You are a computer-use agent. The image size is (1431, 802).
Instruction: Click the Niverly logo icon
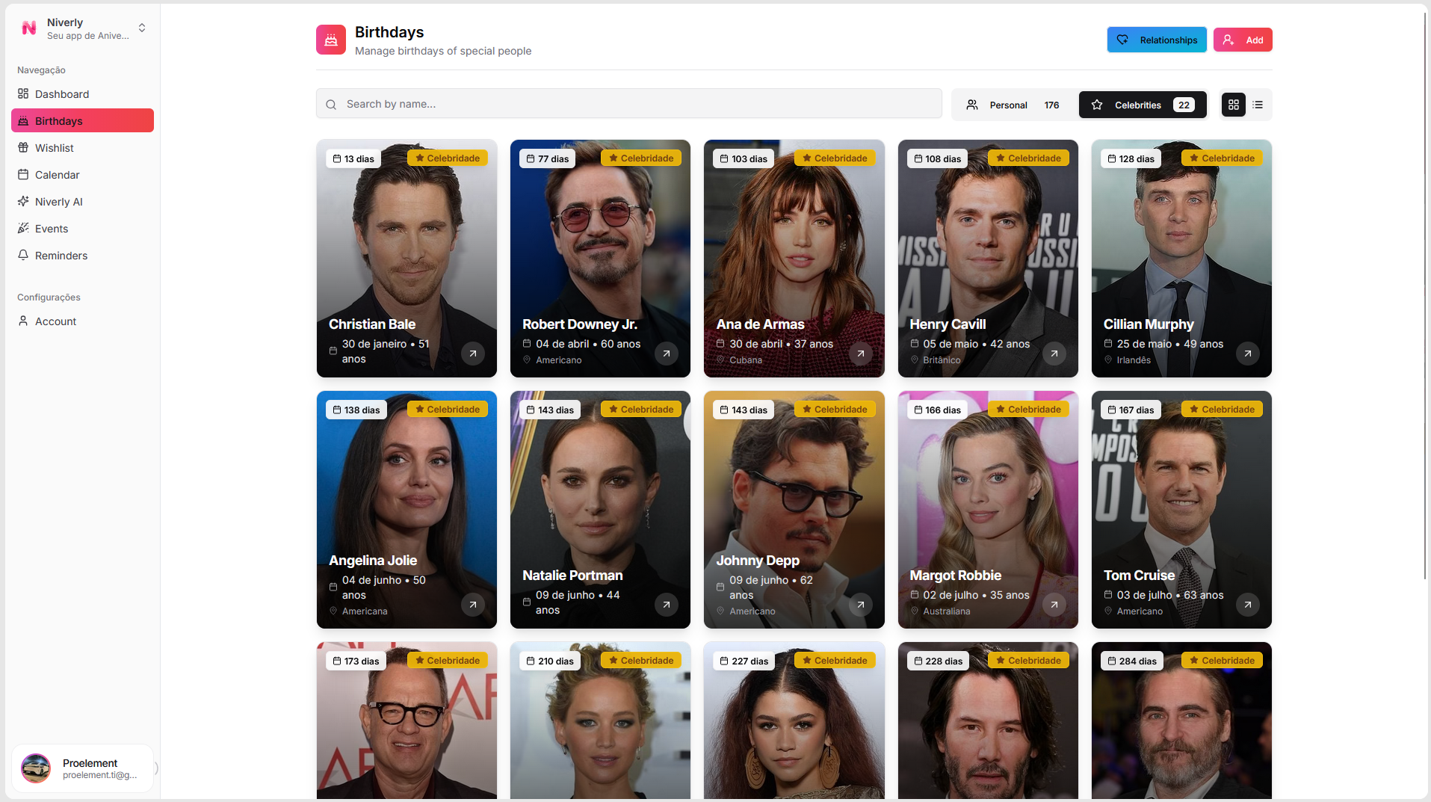(29, 28)
